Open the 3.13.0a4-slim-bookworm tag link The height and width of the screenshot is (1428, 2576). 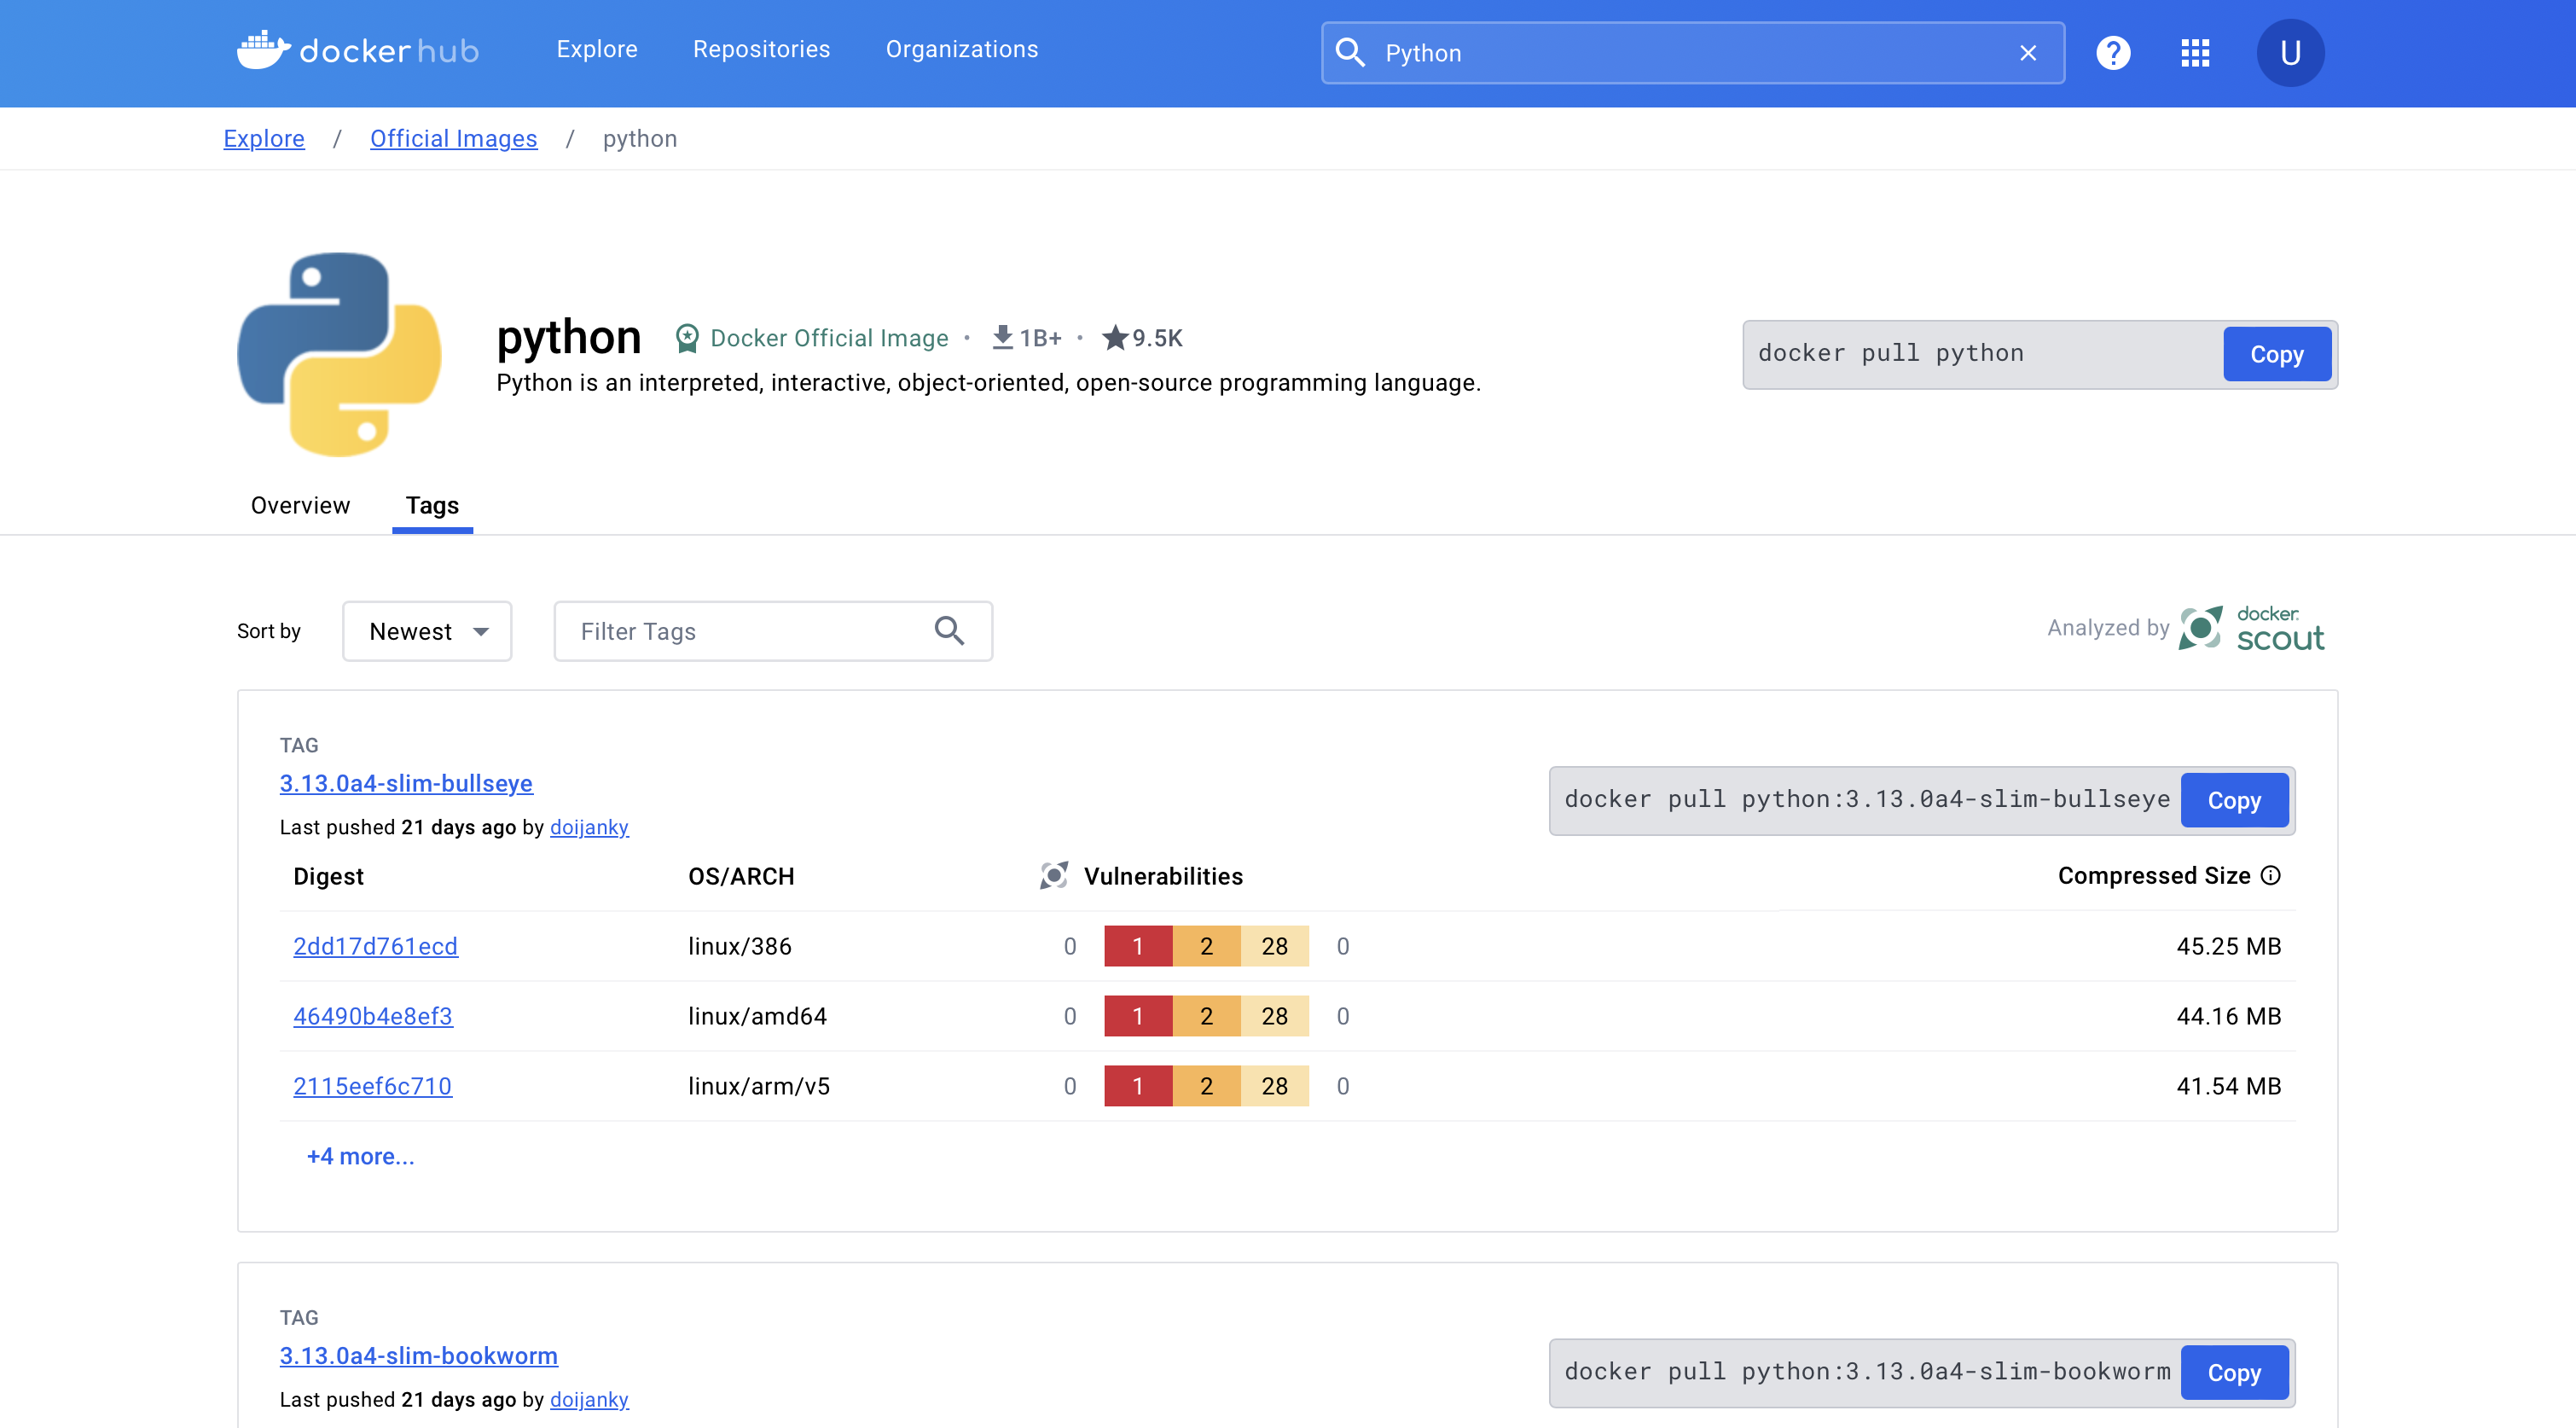418,1355
